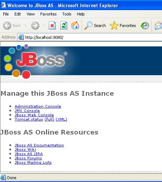Open the JBoss AS Documentation link

click(39, 145)
